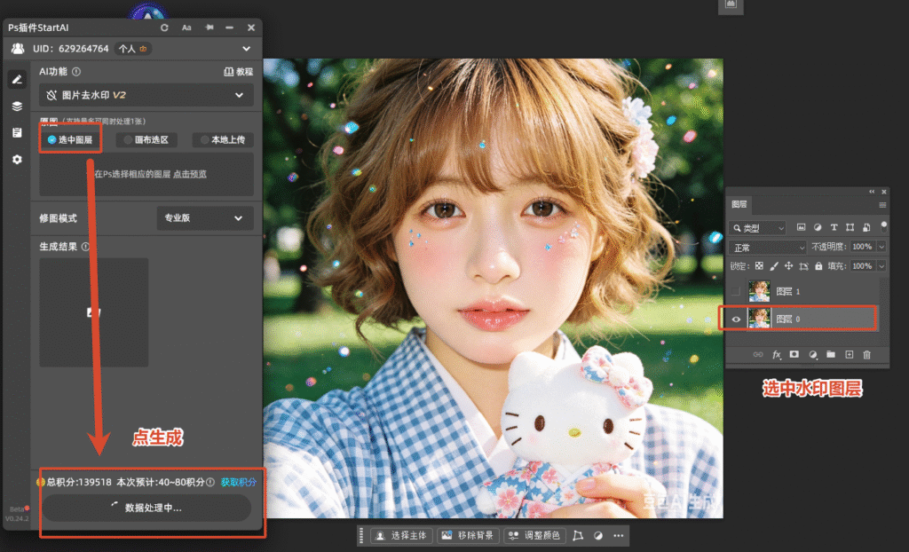
Task: Show 图层 1 via its visibility box
Action: click(x=736, y=291)
